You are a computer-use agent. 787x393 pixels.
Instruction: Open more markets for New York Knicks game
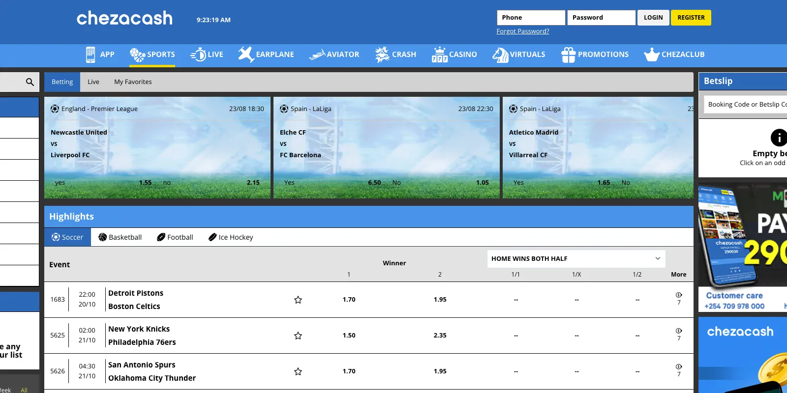[x=679, y=335]
